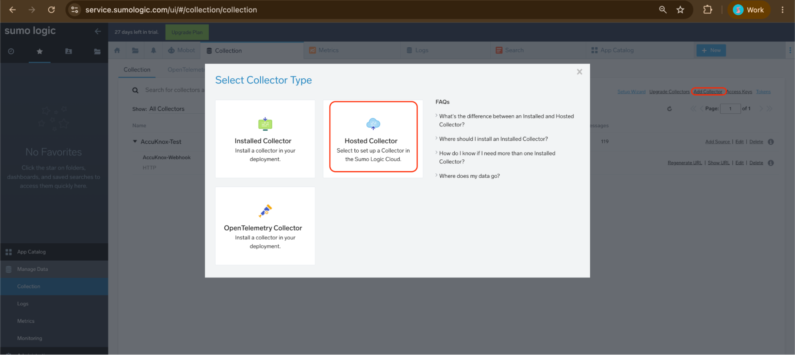Click the Hosted Collector cloud icon
Image resolution: width=795 pixels, height=355 pixels.
coord(373,124)
